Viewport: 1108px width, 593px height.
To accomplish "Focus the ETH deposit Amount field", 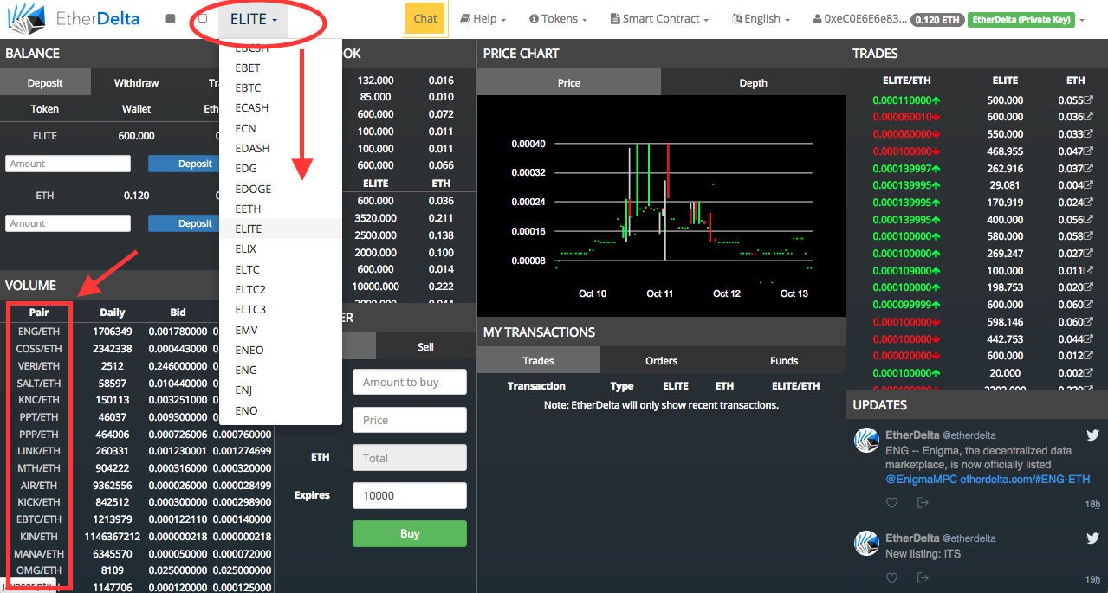I will 68,223.
